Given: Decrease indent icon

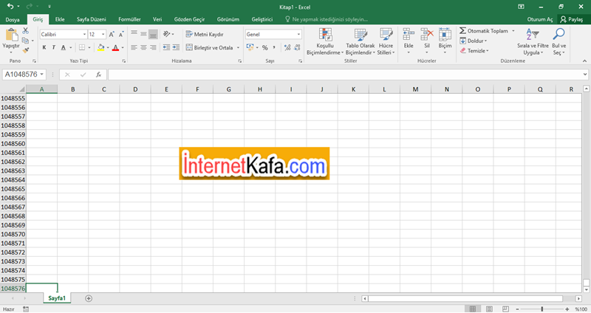Looking at the screenshot, I should click(x=166, y=47).
